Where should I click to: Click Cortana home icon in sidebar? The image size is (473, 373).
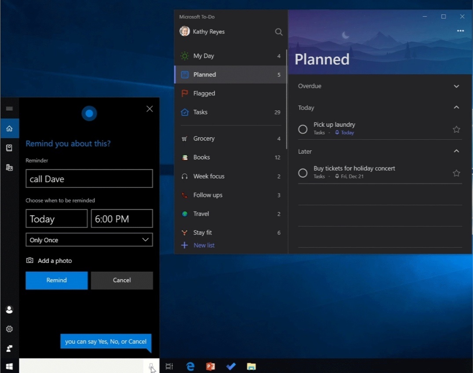(9, 129)
